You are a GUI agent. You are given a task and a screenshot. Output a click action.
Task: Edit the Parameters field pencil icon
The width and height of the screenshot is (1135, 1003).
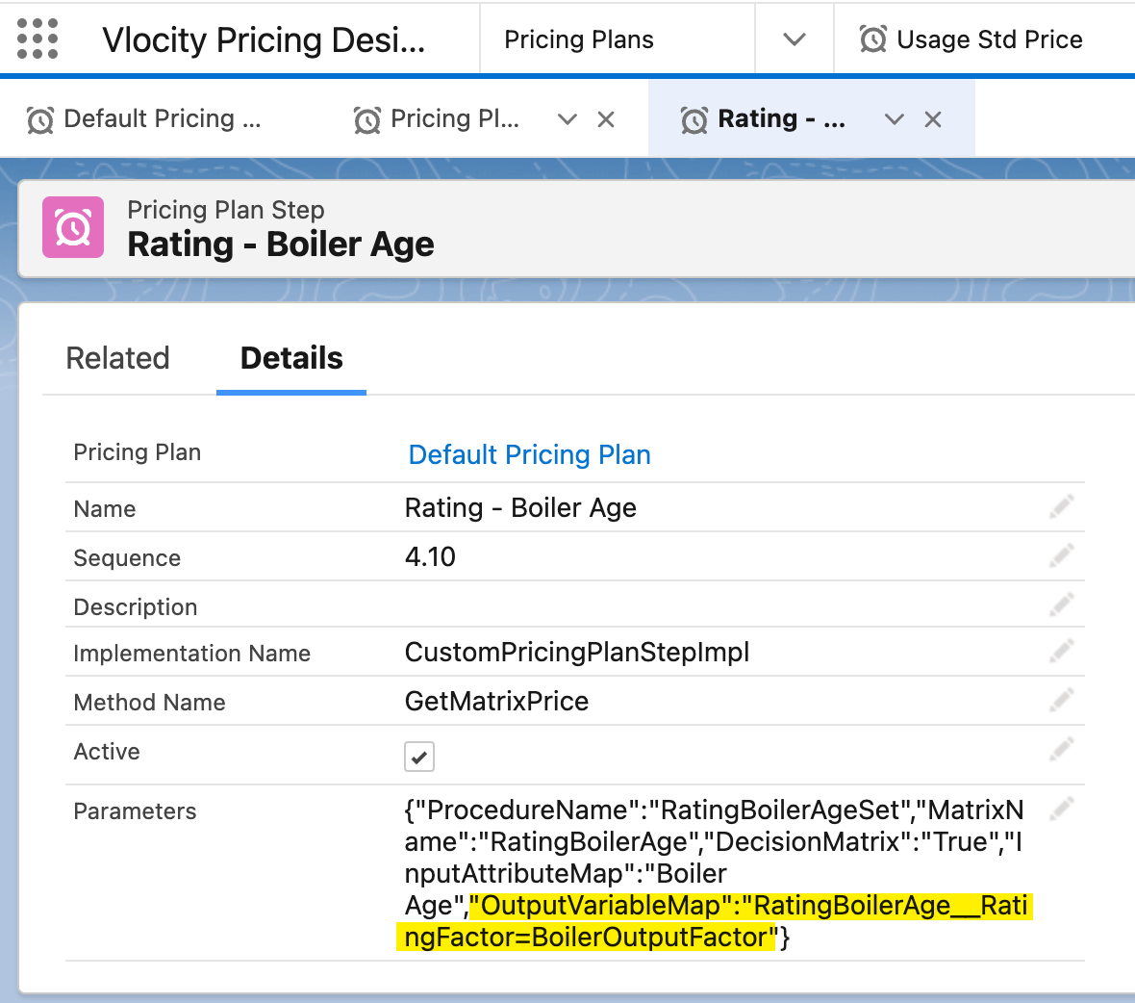[1061, 809]
